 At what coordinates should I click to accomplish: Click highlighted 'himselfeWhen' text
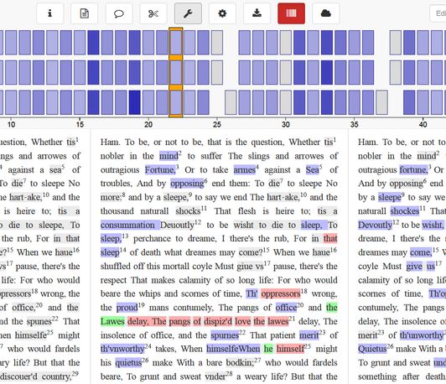[x=233, y=349]
